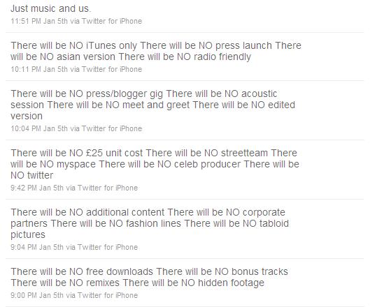Click the tweet about NO iTunes only
The width and height of the screenshot is (370, 307).
click(x=156, y=51)
